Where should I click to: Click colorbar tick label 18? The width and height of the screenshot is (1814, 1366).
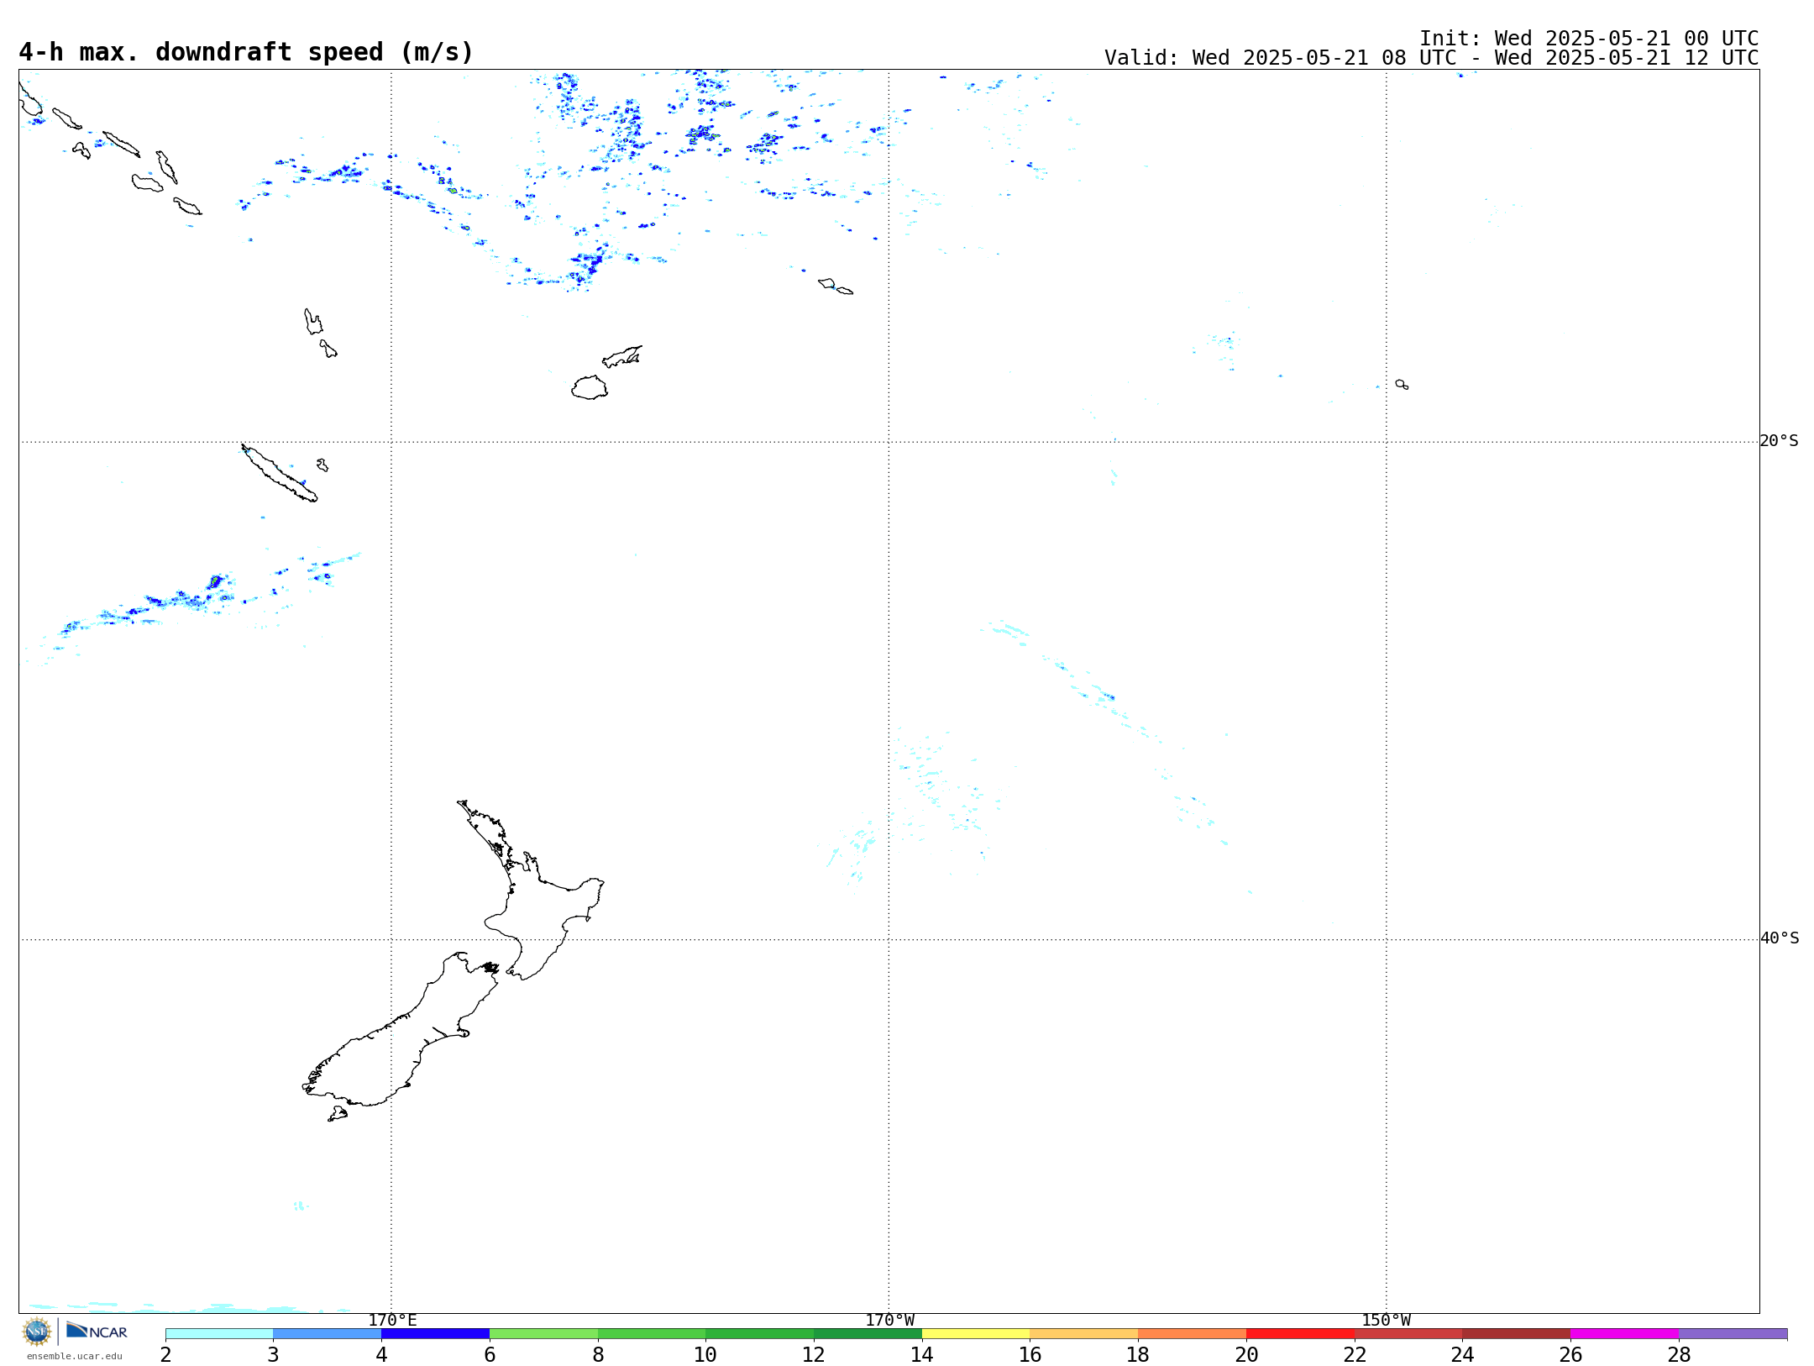tap(1138, 1355)
